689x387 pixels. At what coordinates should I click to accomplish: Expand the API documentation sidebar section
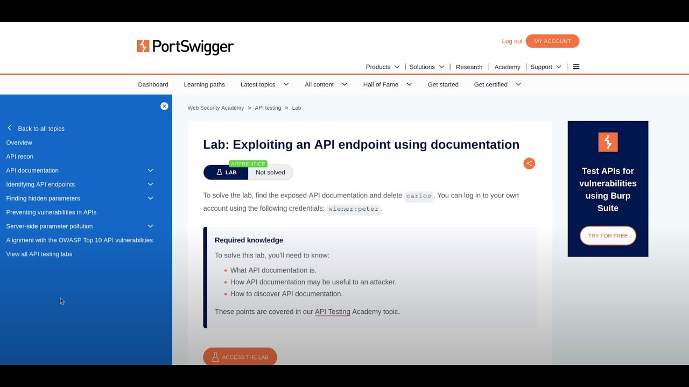click(x=151, y=170)
